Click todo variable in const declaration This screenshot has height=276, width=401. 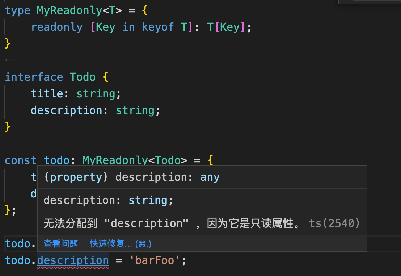click(x=56, y=160)
